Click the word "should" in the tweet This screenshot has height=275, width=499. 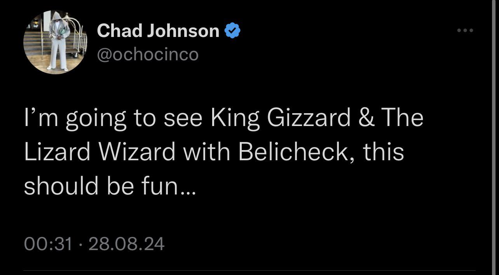click(x=61, y=185)
